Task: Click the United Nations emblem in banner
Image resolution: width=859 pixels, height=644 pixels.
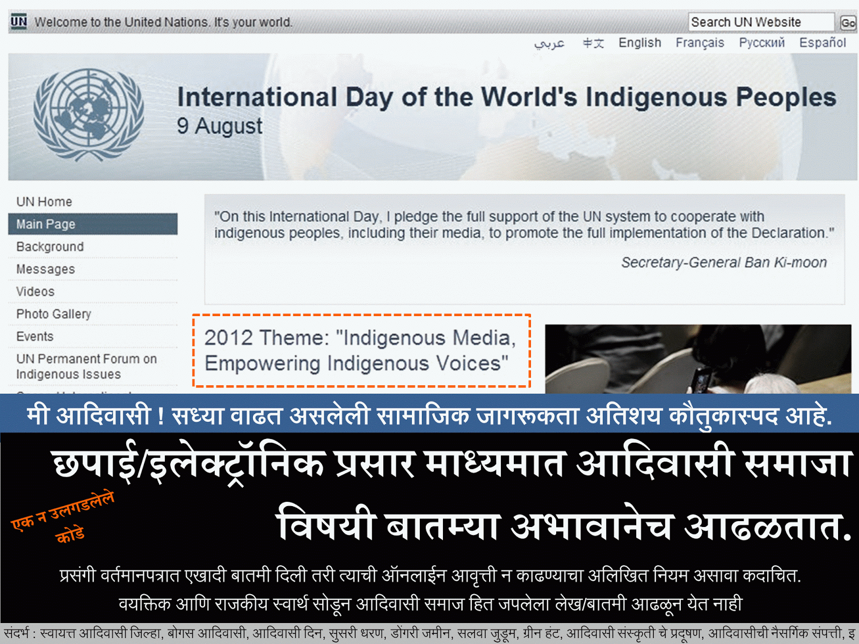Action: click(x=89, y=115)
